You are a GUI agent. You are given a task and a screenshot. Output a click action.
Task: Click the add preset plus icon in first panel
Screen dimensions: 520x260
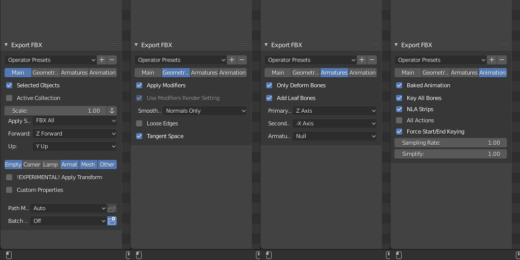pyautogui.click(x=102, y=60)
